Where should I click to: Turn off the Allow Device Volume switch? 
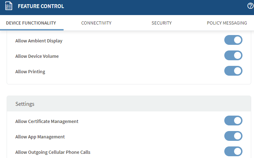pos(233,56)
